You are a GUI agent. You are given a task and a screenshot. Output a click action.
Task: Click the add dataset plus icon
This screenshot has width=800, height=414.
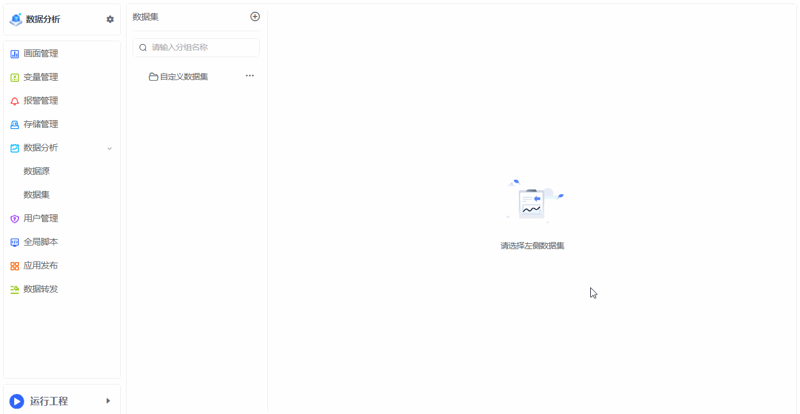255,16
